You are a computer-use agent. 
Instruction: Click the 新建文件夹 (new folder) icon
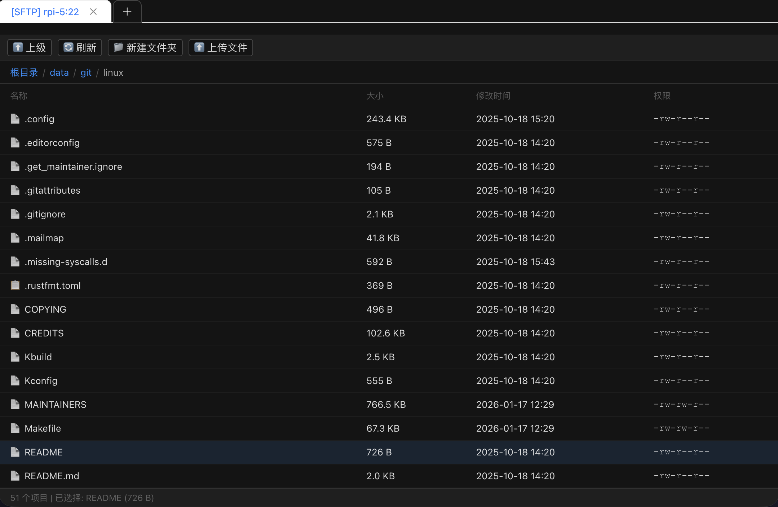click(118, 47)
